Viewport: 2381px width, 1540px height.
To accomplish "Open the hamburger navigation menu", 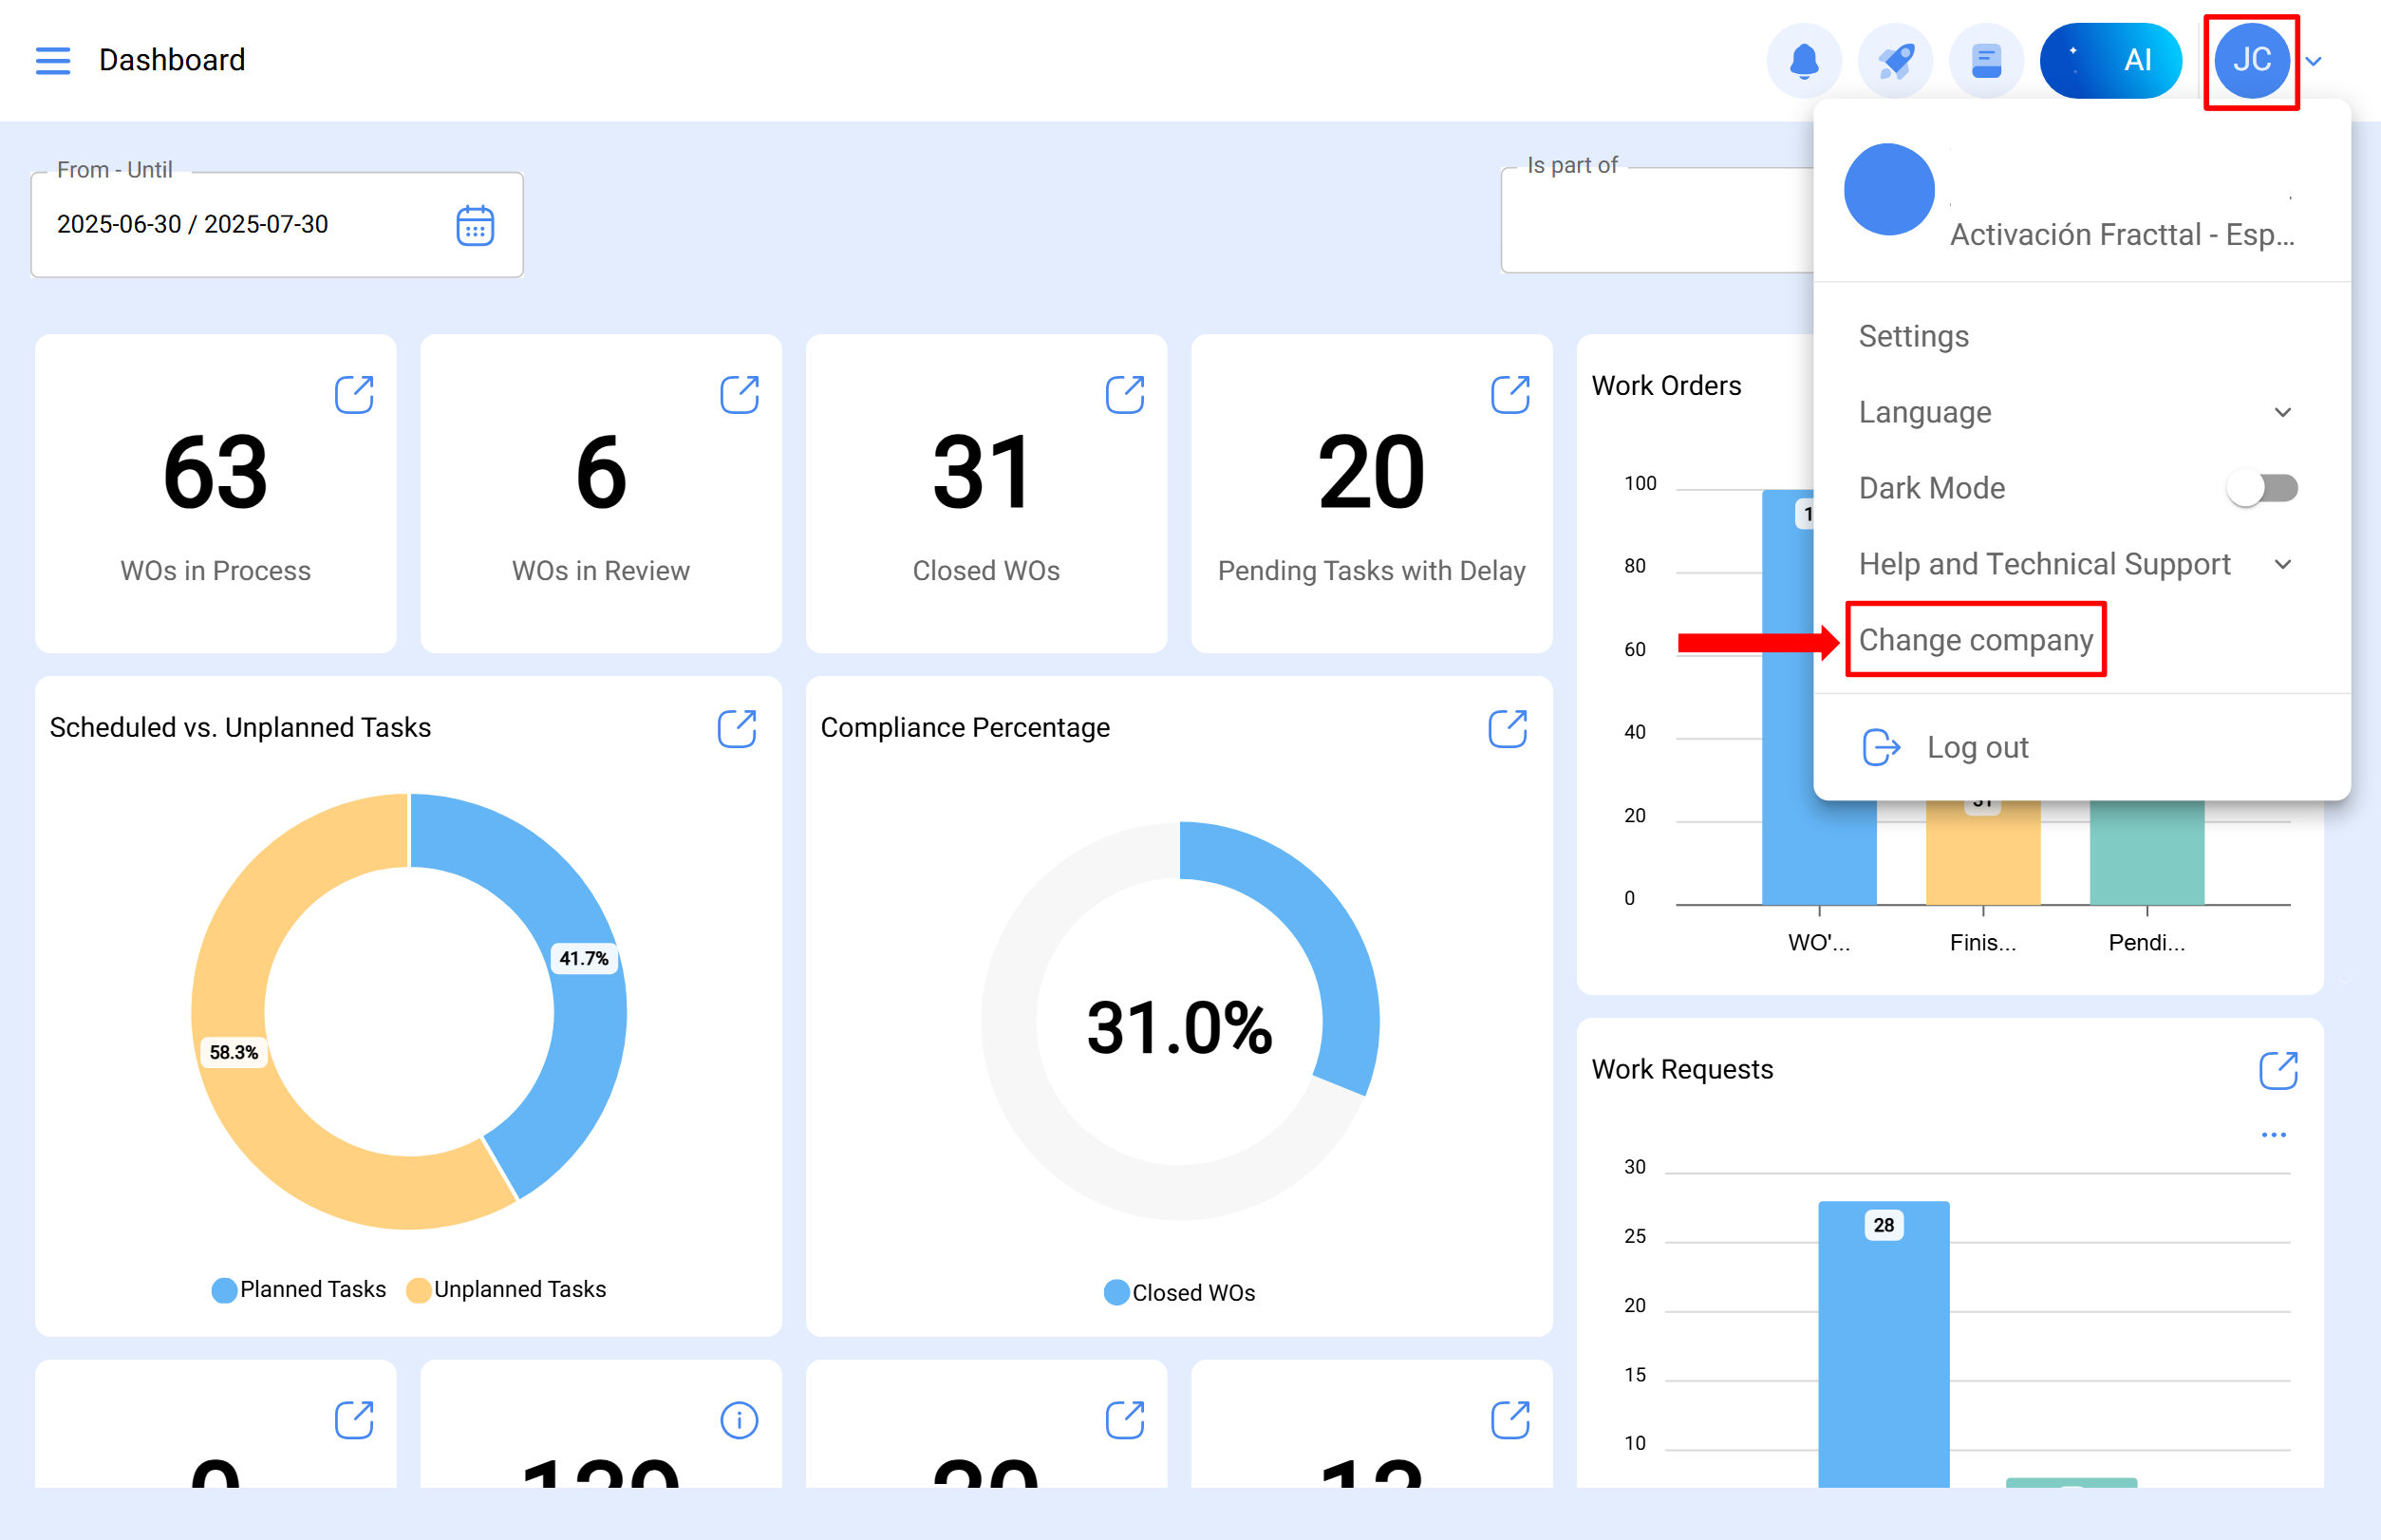I will click(x=52, y=60).
